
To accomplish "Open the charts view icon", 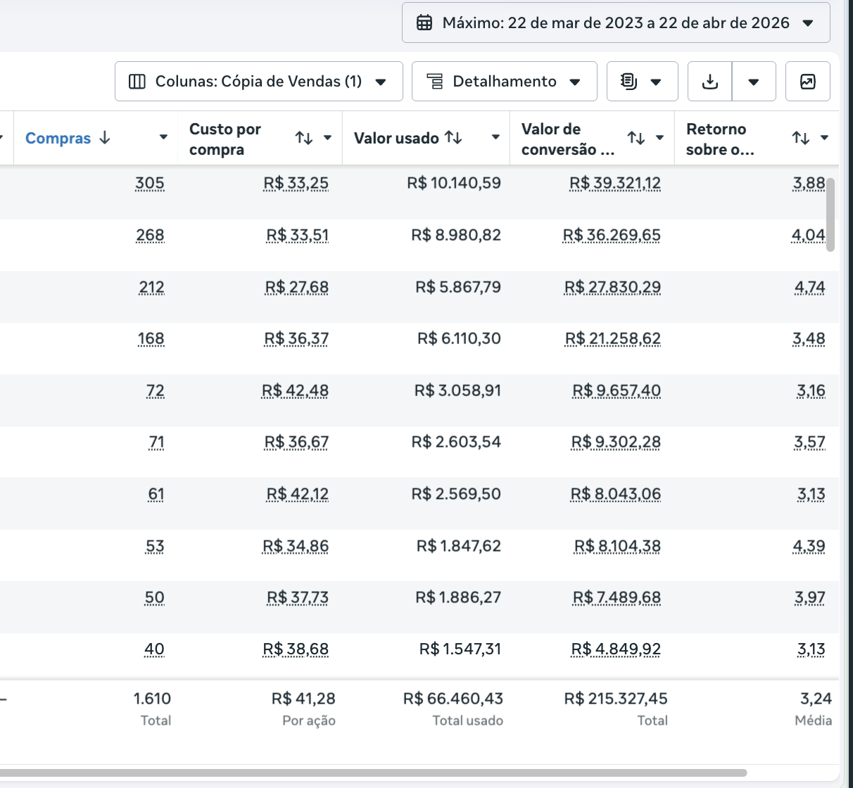I will click(807, 82).
